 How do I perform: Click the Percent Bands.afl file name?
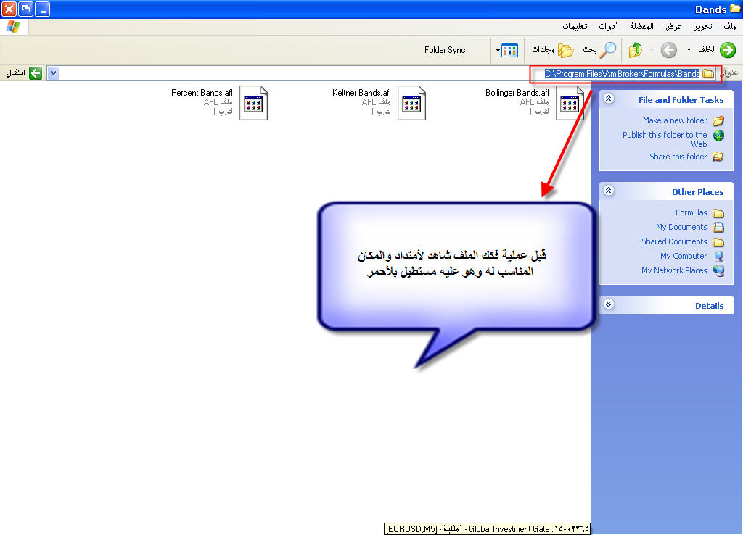[x=202, y=92]
